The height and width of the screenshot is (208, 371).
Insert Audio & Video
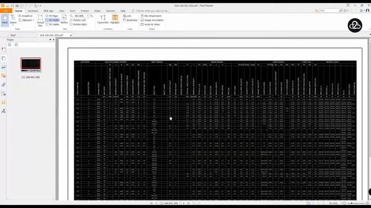tap(150, 24)
